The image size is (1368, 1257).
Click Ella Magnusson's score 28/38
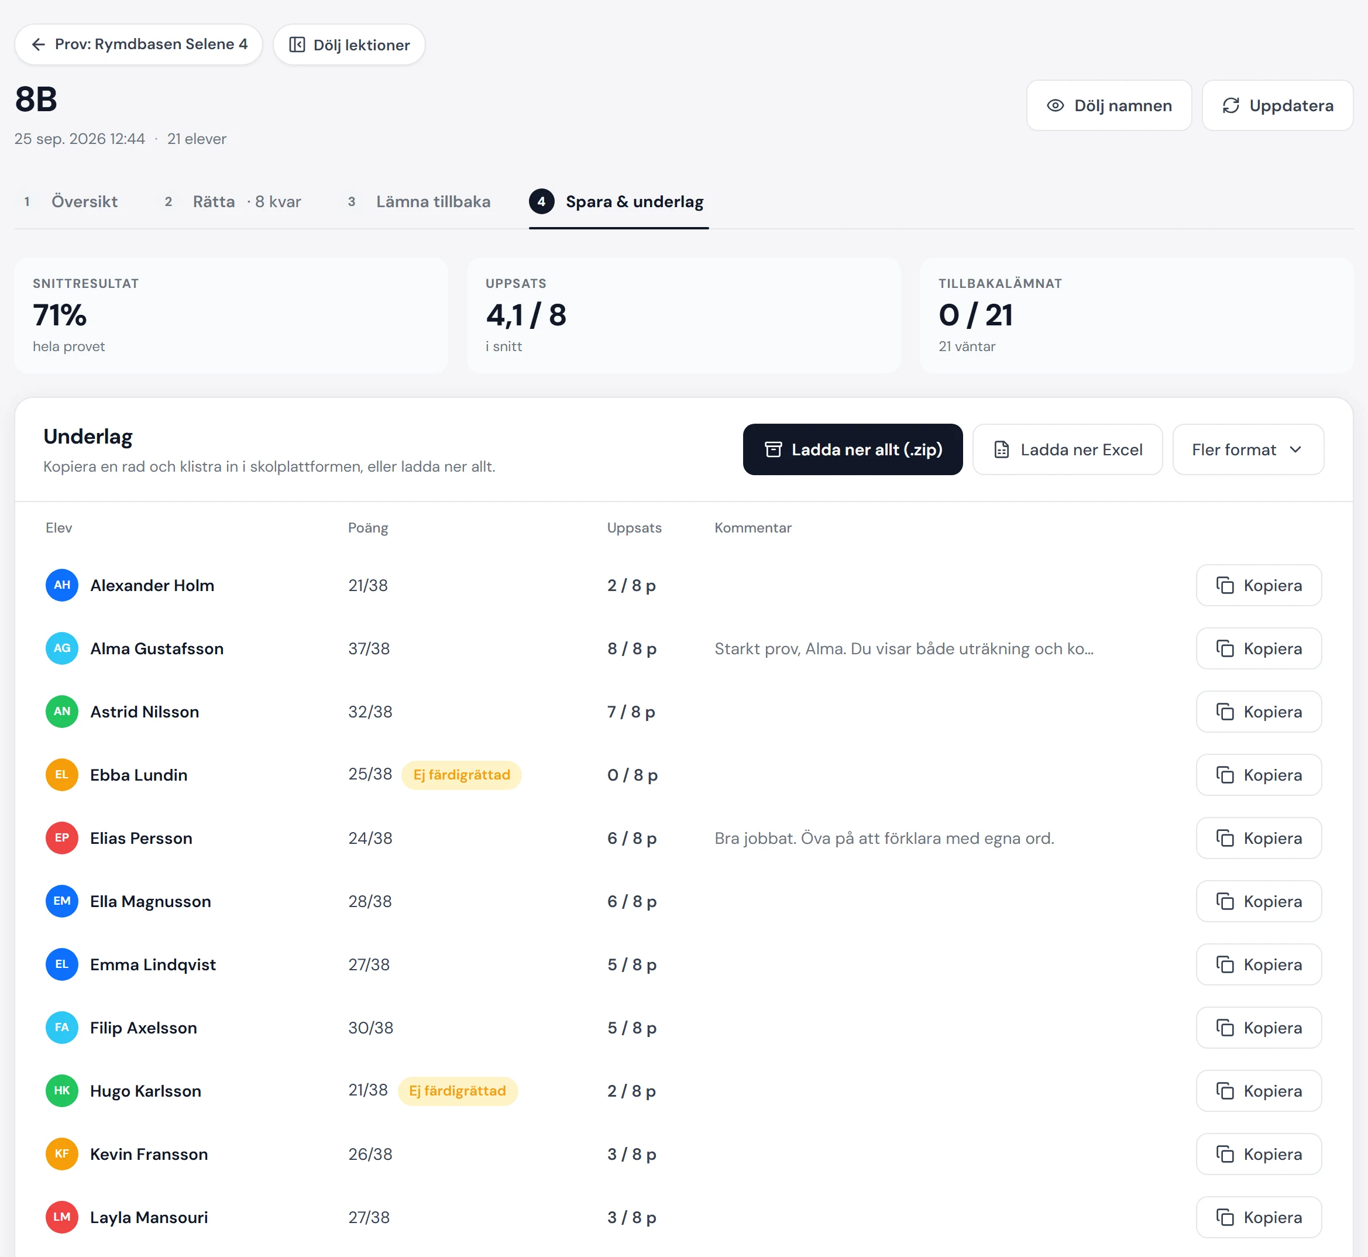370,901
